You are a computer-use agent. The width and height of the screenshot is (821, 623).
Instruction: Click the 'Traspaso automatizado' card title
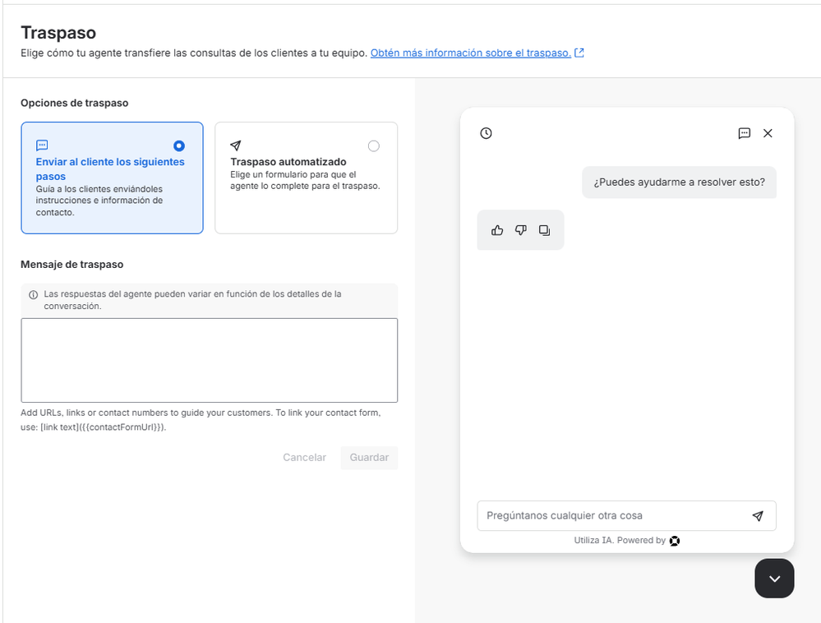click(288, 162)
